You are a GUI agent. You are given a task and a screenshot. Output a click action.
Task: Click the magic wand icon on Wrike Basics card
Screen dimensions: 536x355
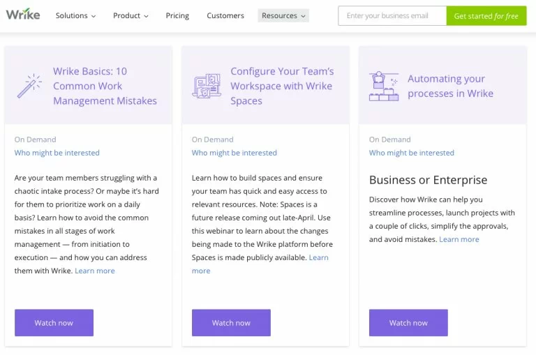(29, 86)
